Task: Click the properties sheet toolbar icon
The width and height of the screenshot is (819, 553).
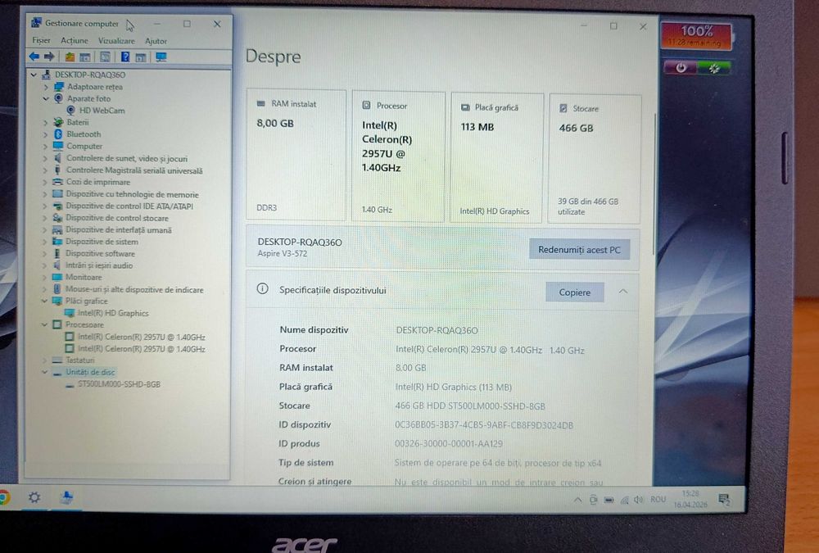Action: pos(105,57)
